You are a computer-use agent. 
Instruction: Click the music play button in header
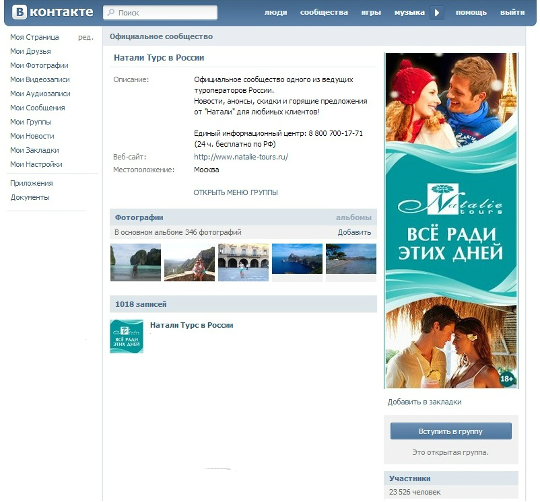pos(437,13)
